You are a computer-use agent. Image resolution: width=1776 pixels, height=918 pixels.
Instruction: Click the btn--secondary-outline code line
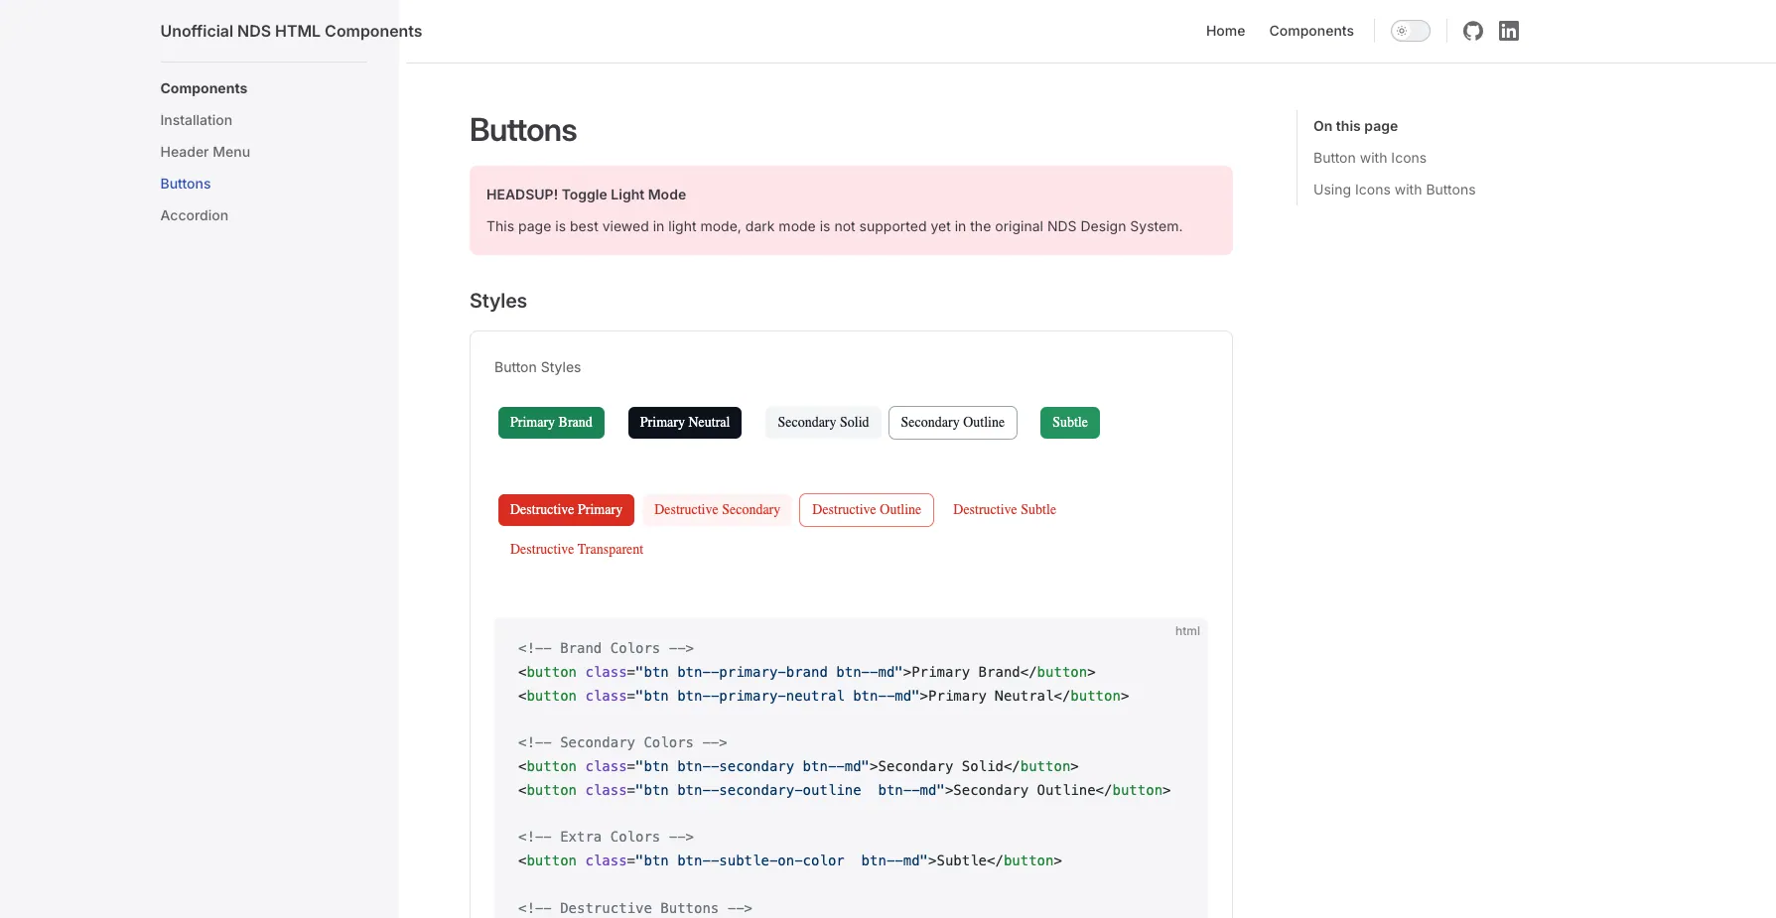click(844, 790)
